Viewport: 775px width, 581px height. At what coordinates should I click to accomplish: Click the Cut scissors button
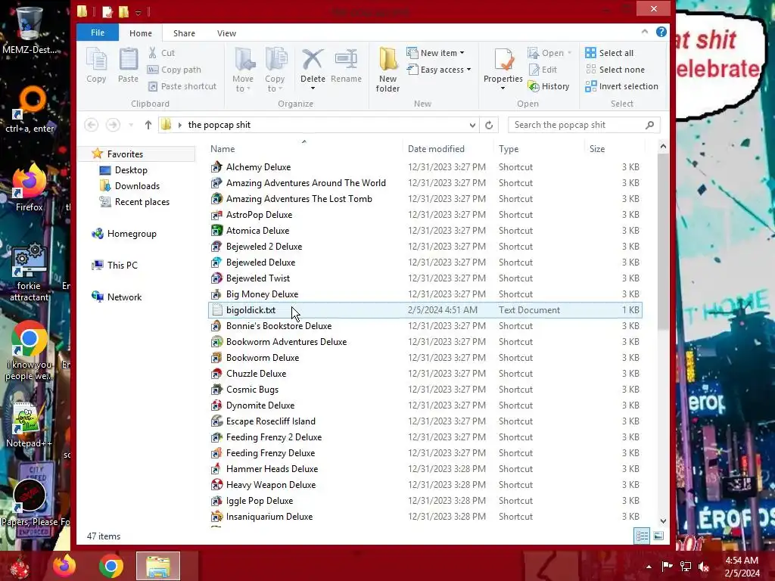tap(161, 53)
